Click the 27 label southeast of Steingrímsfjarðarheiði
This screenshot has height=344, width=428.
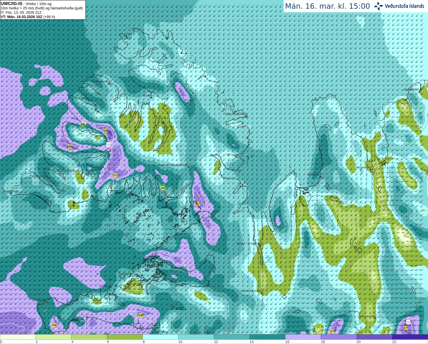tap(198, 204)
